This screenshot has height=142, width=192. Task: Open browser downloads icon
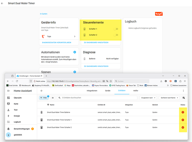tap(161, 81)
